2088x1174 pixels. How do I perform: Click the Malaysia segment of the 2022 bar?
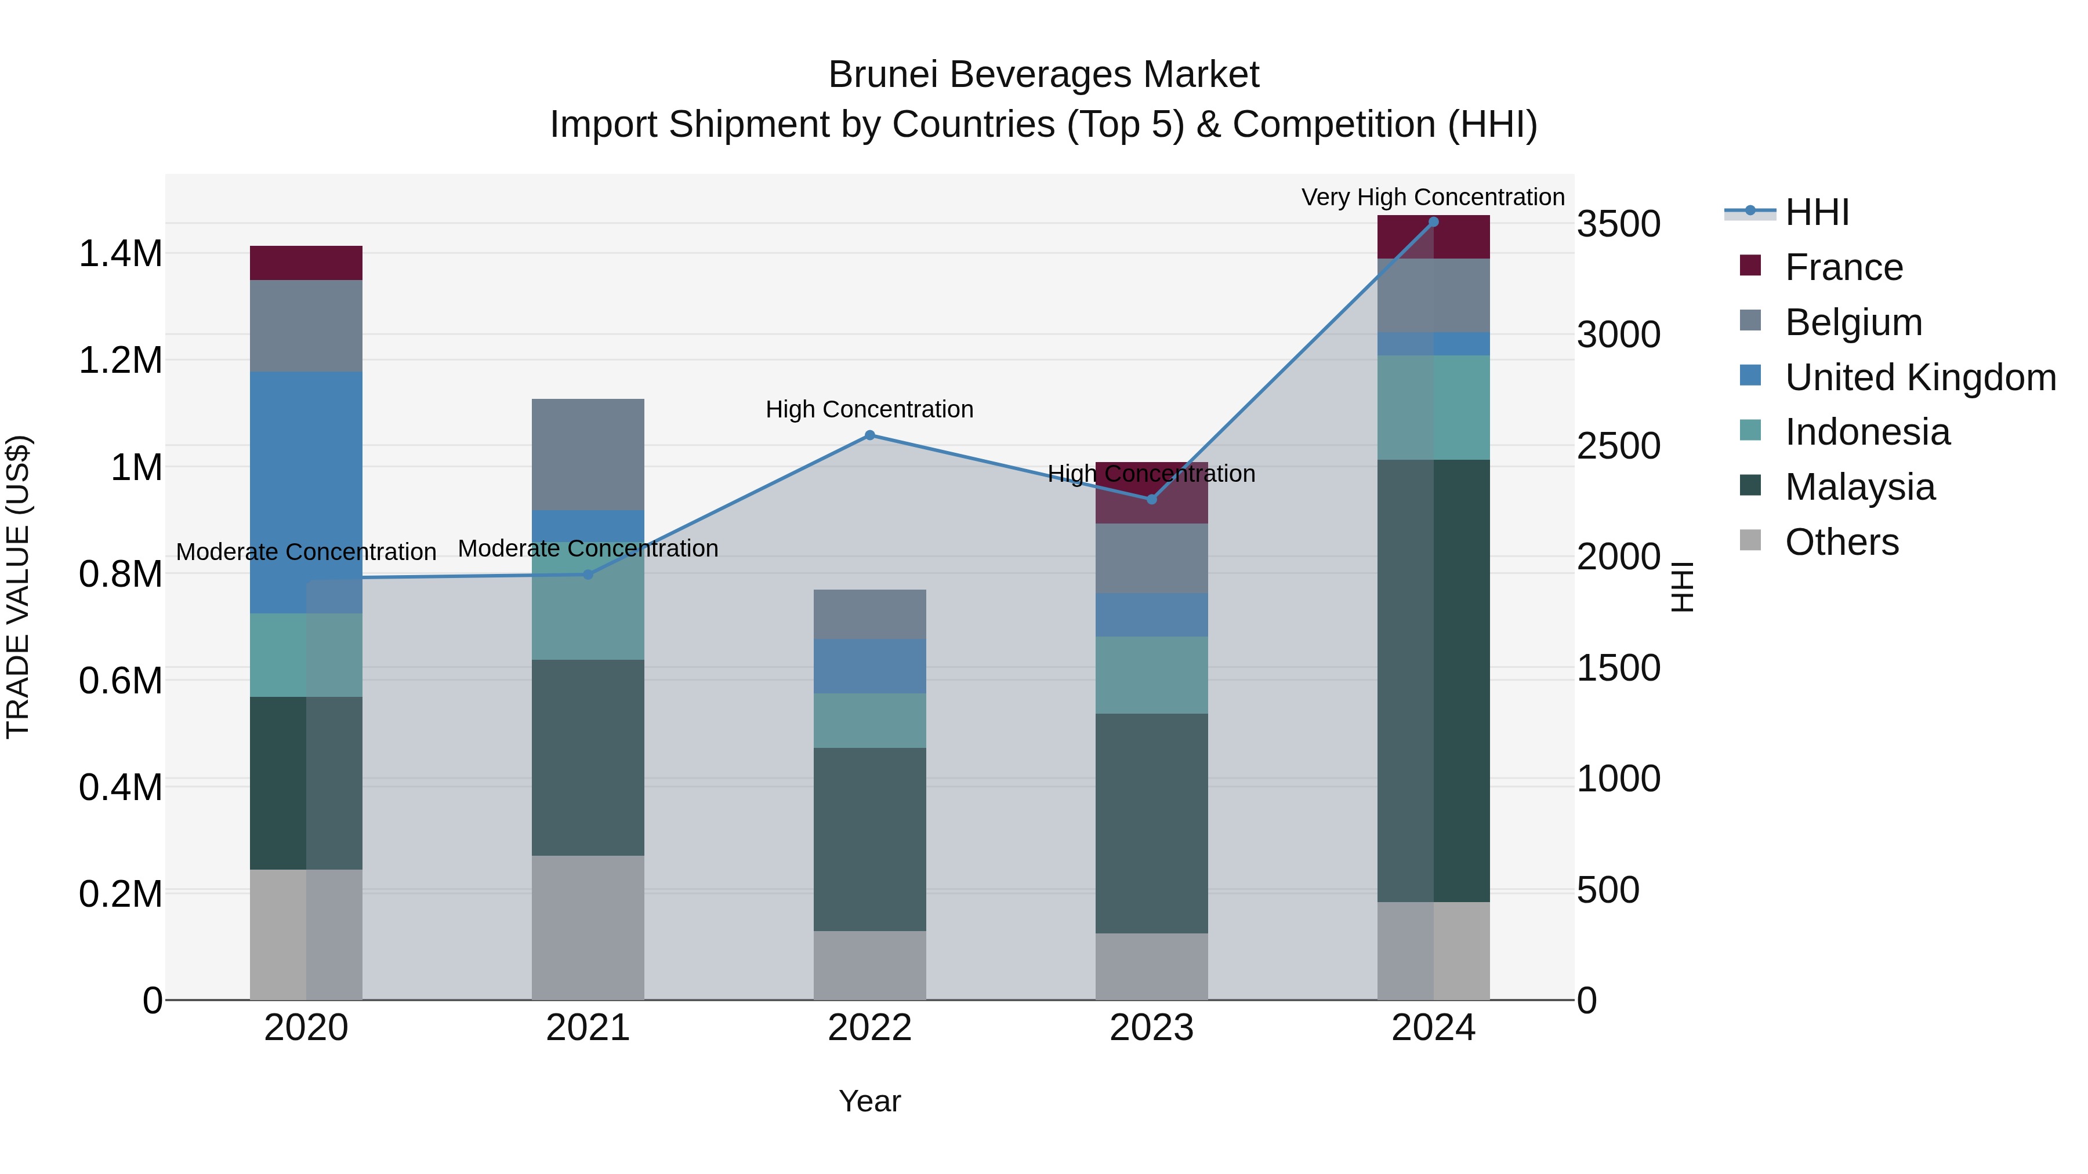click(870, 839)
